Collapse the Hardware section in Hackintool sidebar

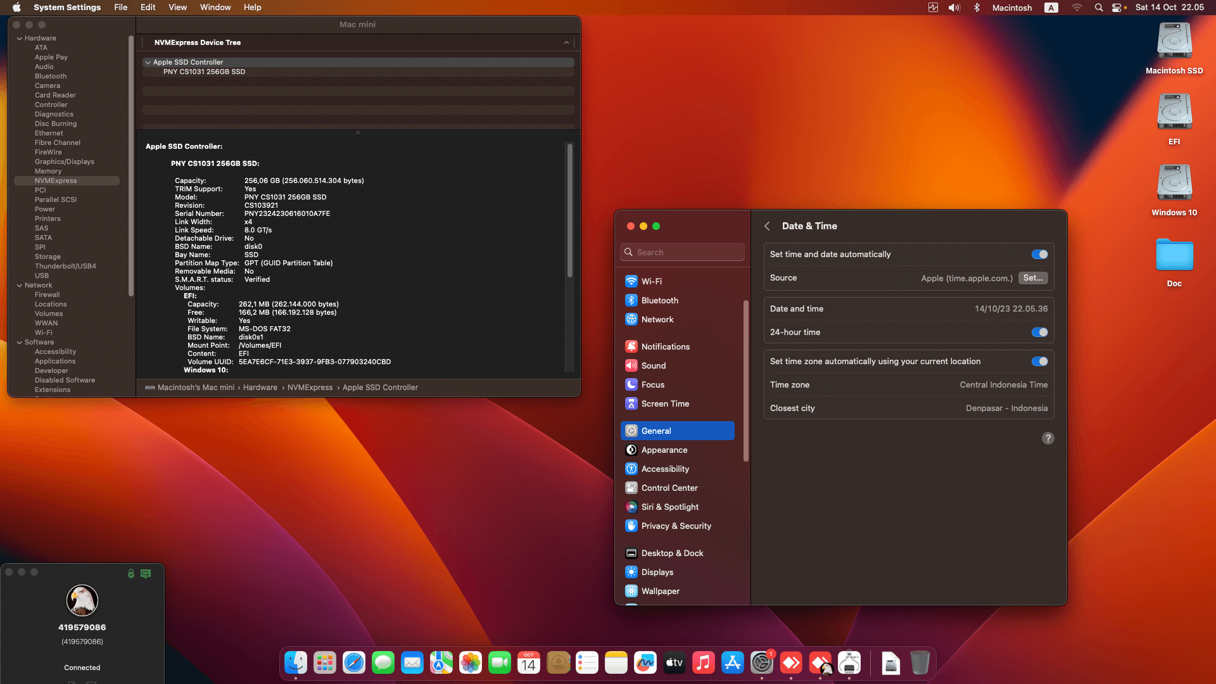(20, 38)
